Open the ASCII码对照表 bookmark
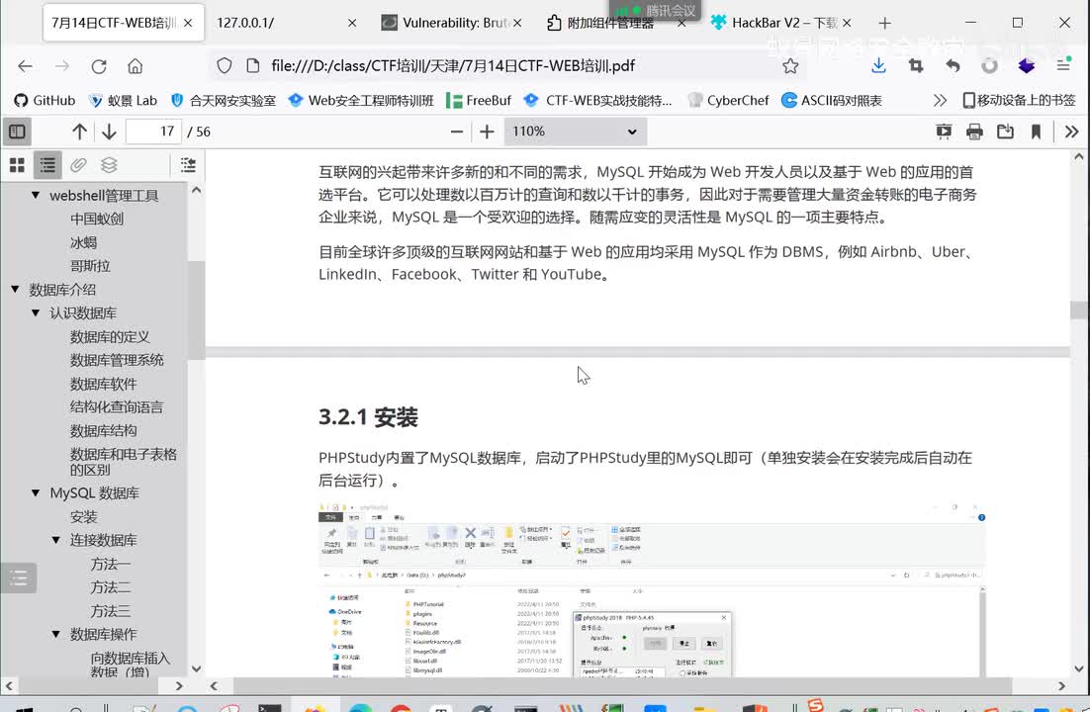Viewport: 1090px width, 712px height. coord(832,100)
